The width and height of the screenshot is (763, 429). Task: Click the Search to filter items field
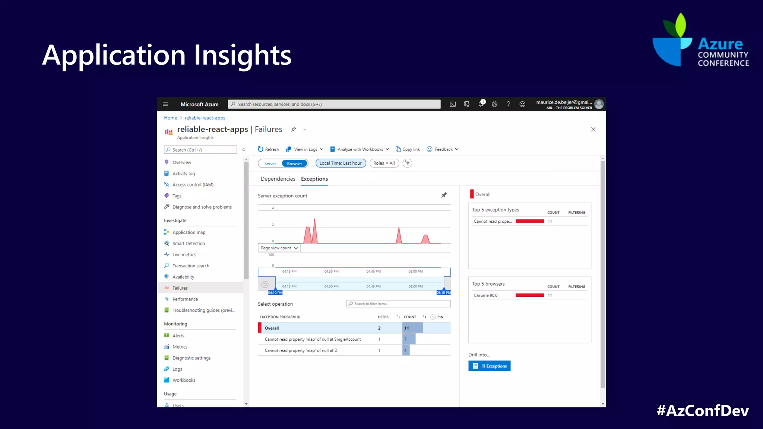(399, 304)
